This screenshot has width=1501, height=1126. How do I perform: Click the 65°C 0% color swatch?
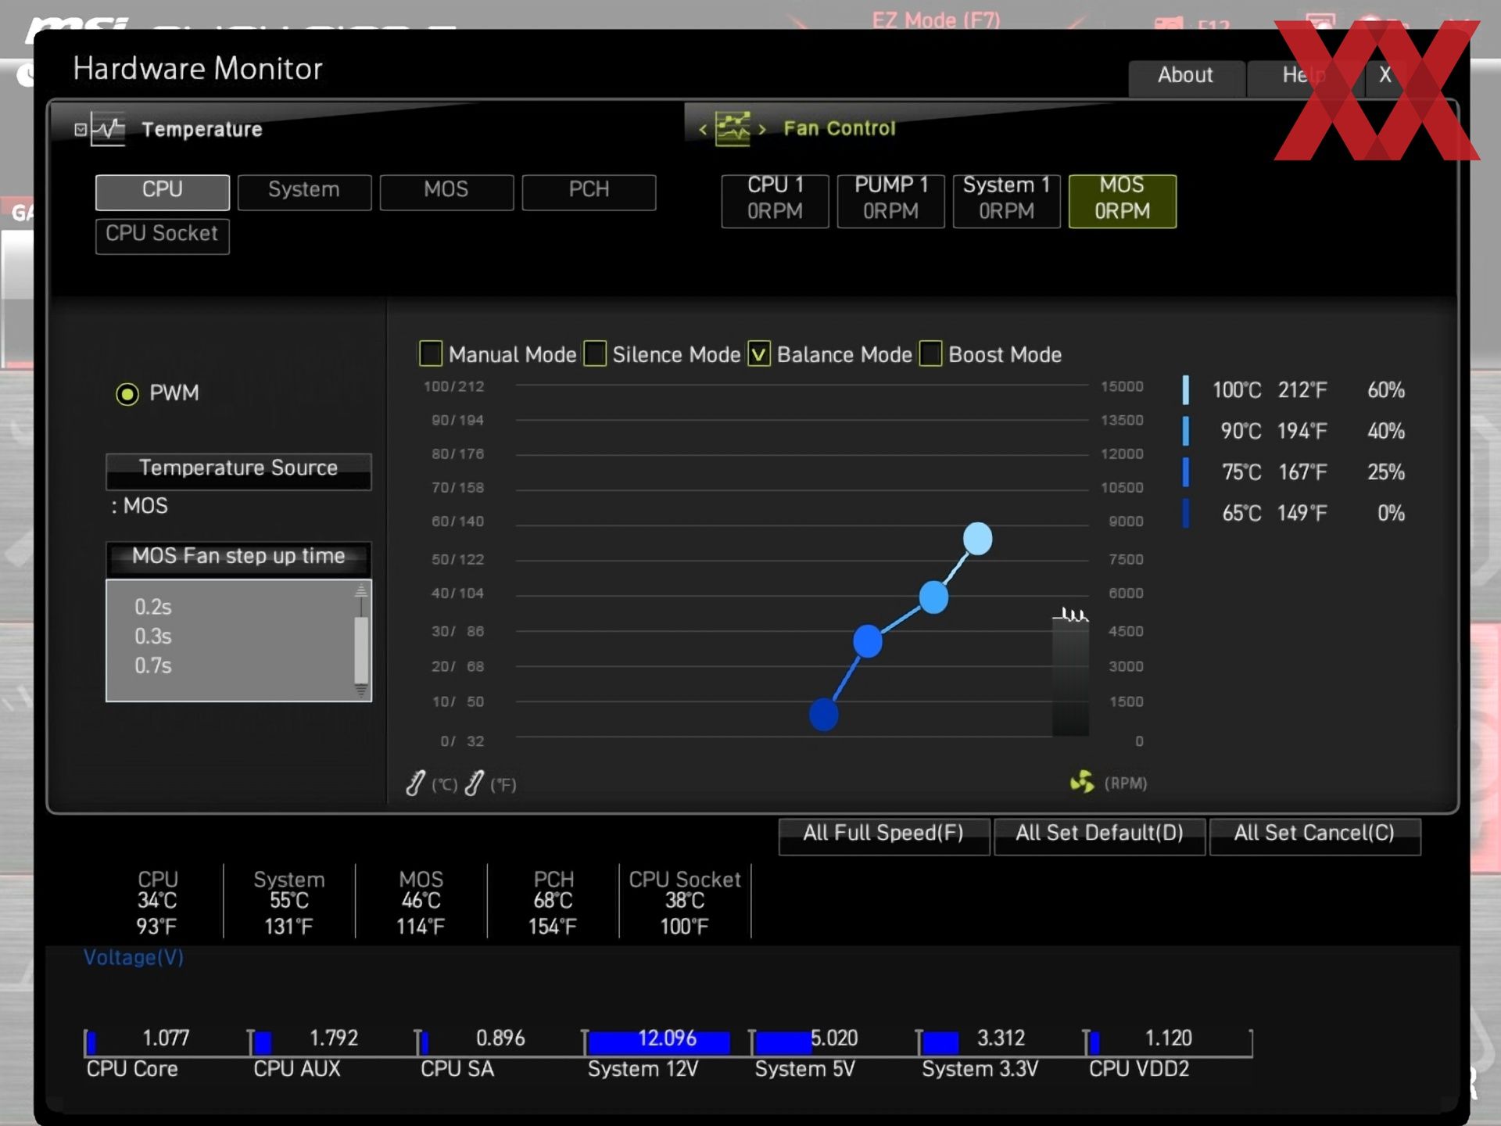click(1186, 514)
